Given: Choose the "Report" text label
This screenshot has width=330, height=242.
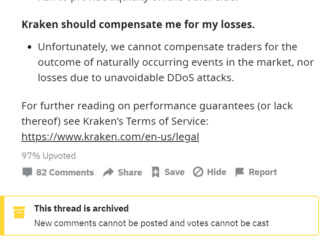Looking at the screenshot, I should (x=262, y=172).
